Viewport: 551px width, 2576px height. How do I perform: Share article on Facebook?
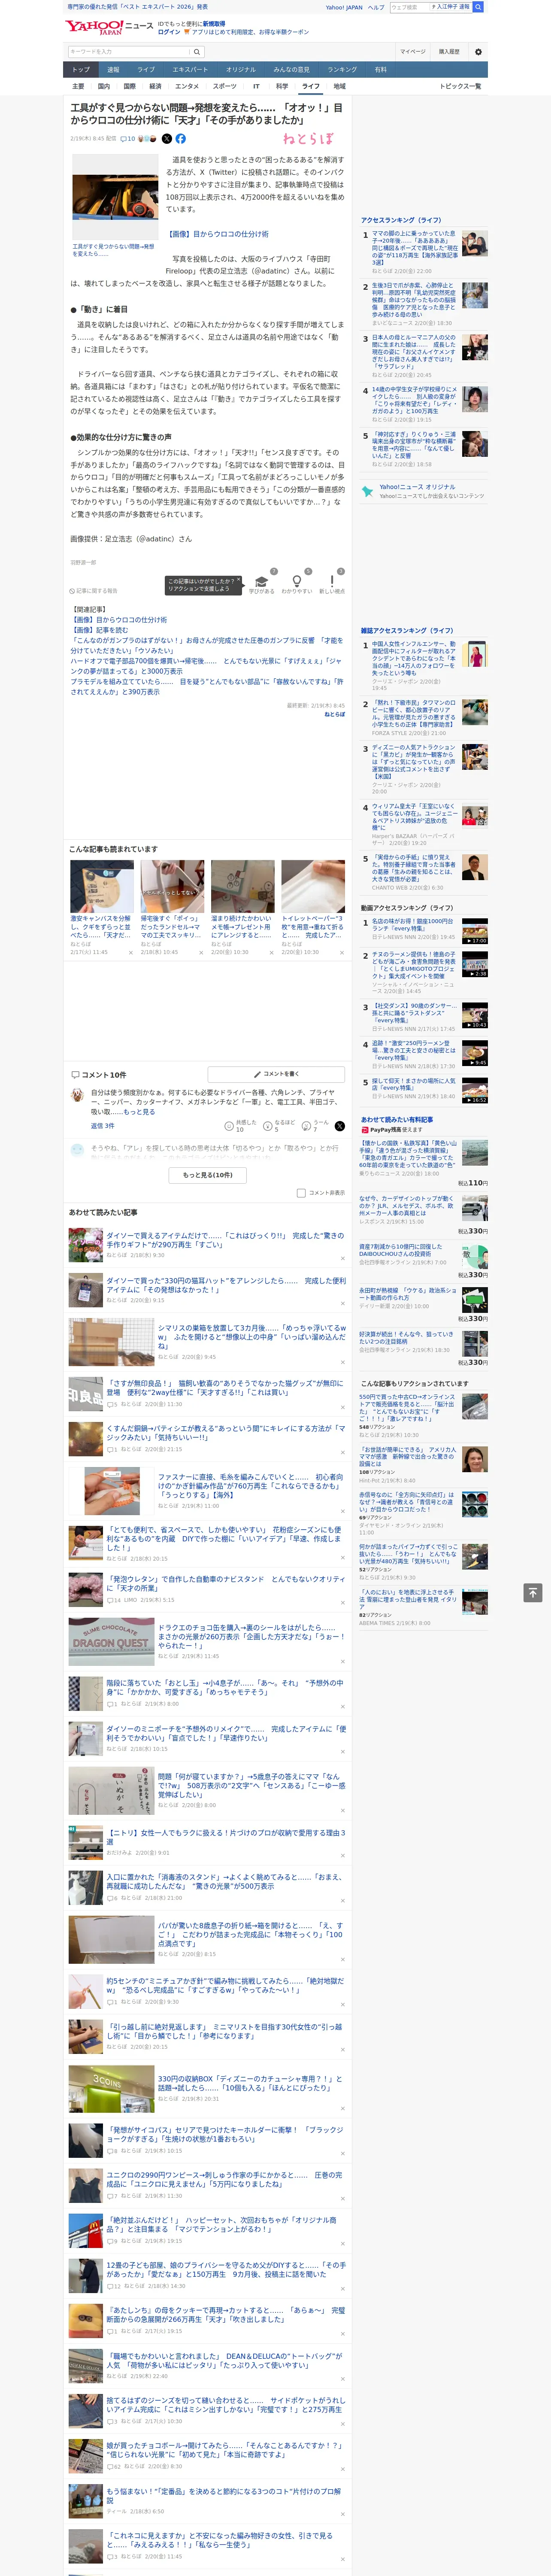181,139
